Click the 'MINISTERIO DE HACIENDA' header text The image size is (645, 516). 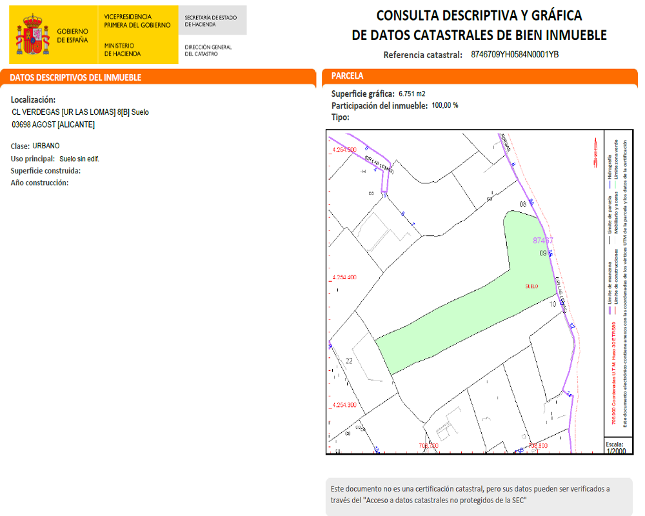(x=122, y=50)
